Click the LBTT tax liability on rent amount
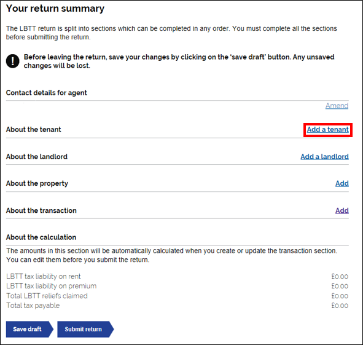 340,277
